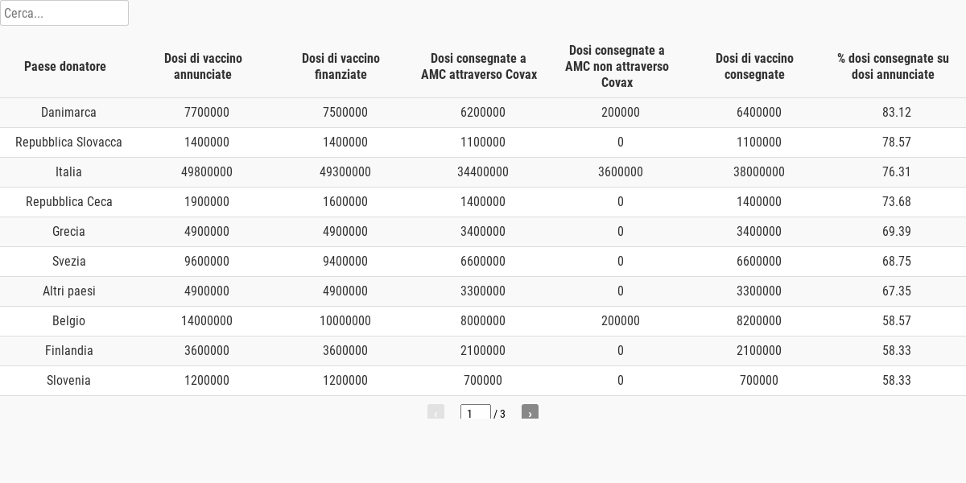Screen dimensions: 966x483
Task: Click the percentage 76.31
Action: pyautogui.click(x=897, y=172)
